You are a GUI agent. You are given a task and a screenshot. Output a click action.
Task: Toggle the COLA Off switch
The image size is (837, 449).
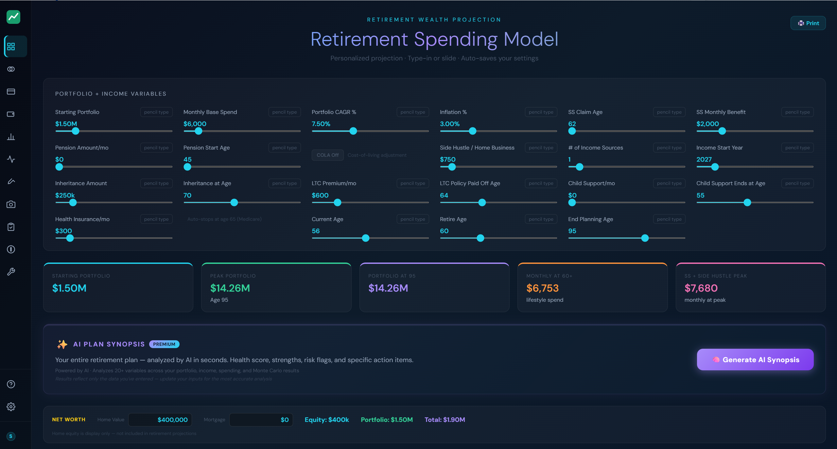[x=327, y=155]
